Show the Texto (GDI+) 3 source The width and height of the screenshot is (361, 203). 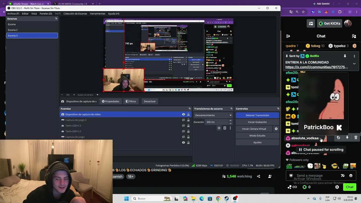[x=183, y=125]
